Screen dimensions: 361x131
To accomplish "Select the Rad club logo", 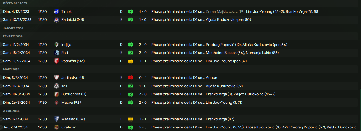I will [57, 53].
